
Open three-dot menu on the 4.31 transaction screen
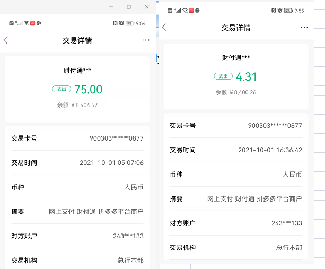pyautogui.click(x=304, y=28)
